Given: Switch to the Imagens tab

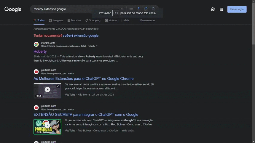Looking at the screenshot, I should point(56,20).
